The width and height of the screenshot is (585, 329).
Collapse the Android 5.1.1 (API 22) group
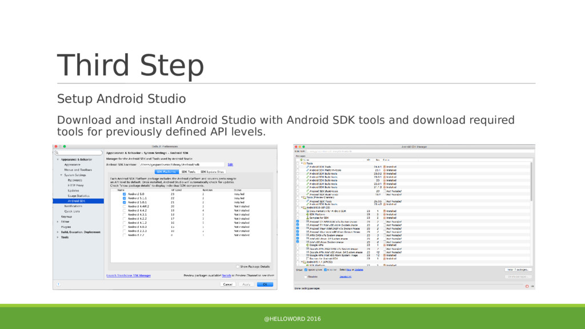pyautogui.click(x=302, y=262)
